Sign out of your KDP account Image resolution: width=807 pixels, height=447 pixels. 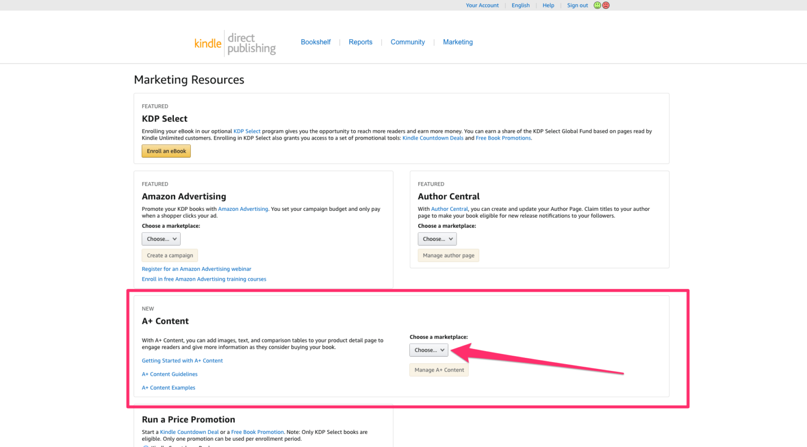[x=577, y=5]
